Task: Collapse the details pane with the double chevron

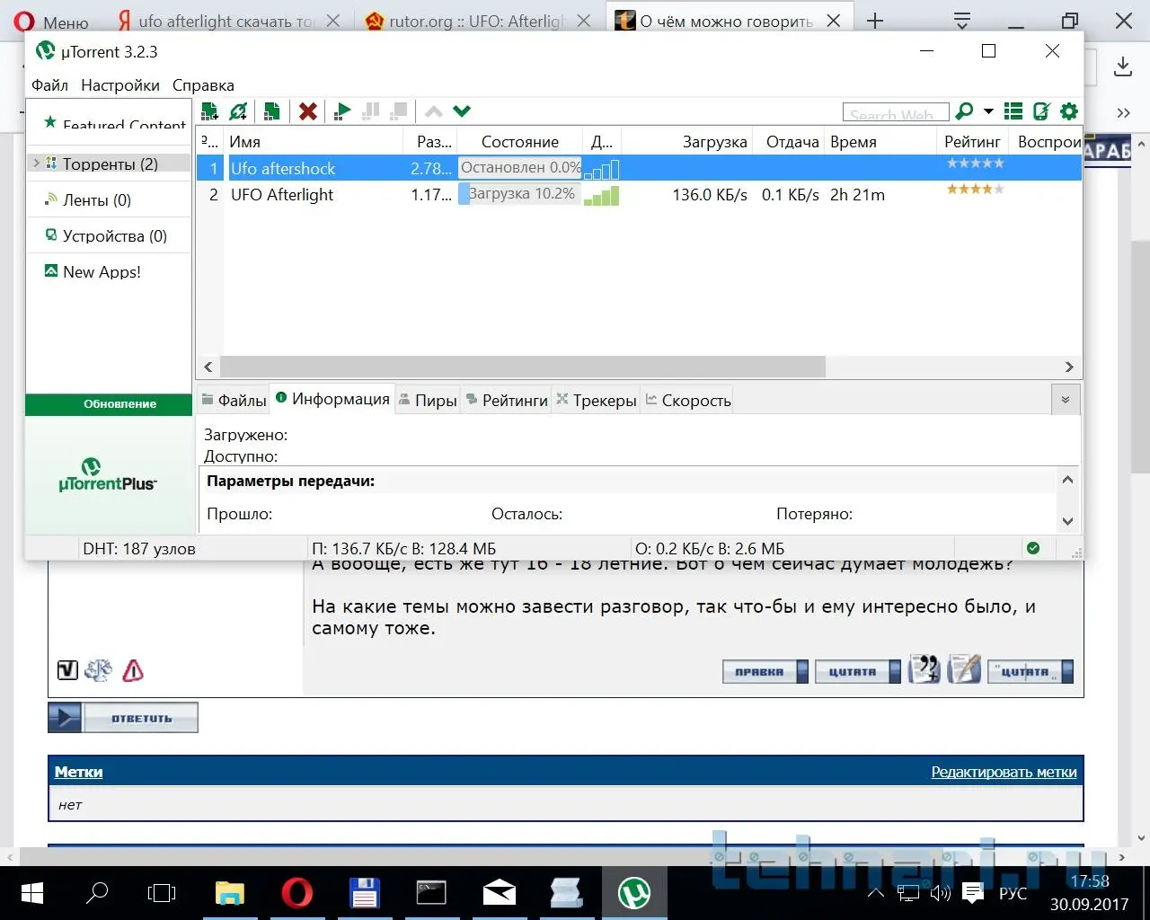Action: 1066,400
